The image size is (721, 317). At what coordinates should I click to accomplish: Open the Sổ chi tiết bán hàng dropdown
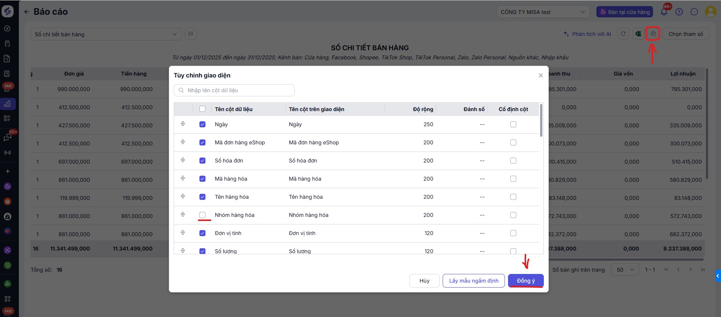coord(106,34)
